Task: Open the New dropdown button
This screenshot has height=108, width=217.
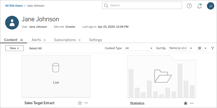Action: [14, 48]
